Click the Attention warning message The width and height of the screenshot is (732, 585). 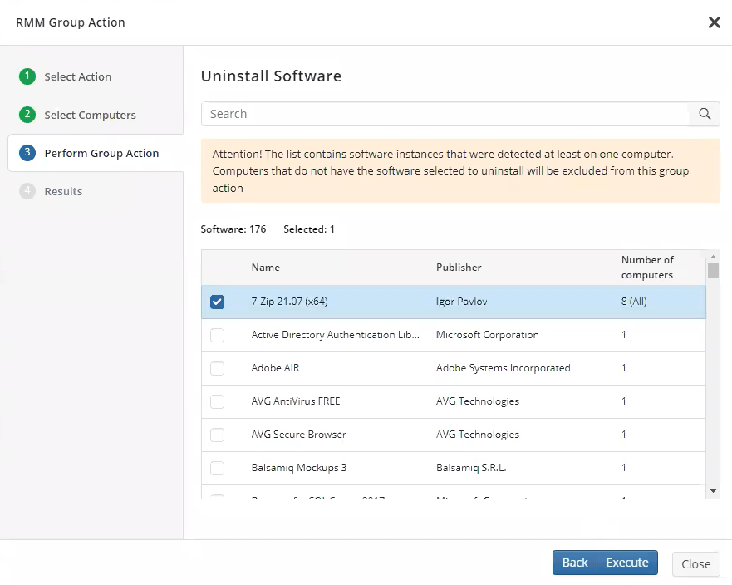point(460,171)
